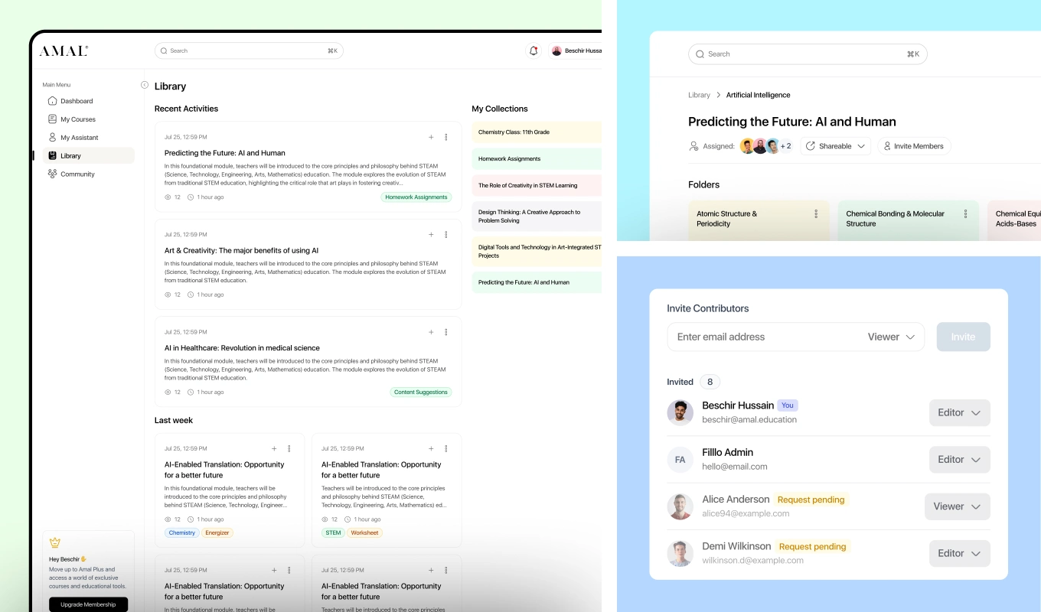Click Search field in right panel

pos(808,54)
